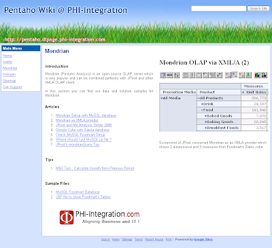Open Simple Cube with Sakila database
This screenshot has height=248, width=272.
point(82,130)
